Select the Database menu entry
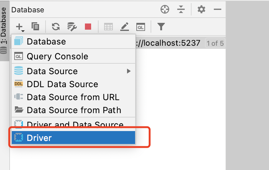The image size is (269, 170). (x=73, y=41)
